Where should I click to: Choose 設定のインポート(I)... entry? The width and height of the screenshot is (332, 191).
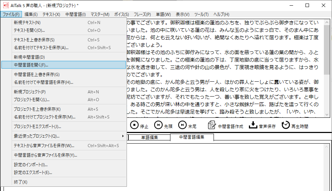pos(64,165)
